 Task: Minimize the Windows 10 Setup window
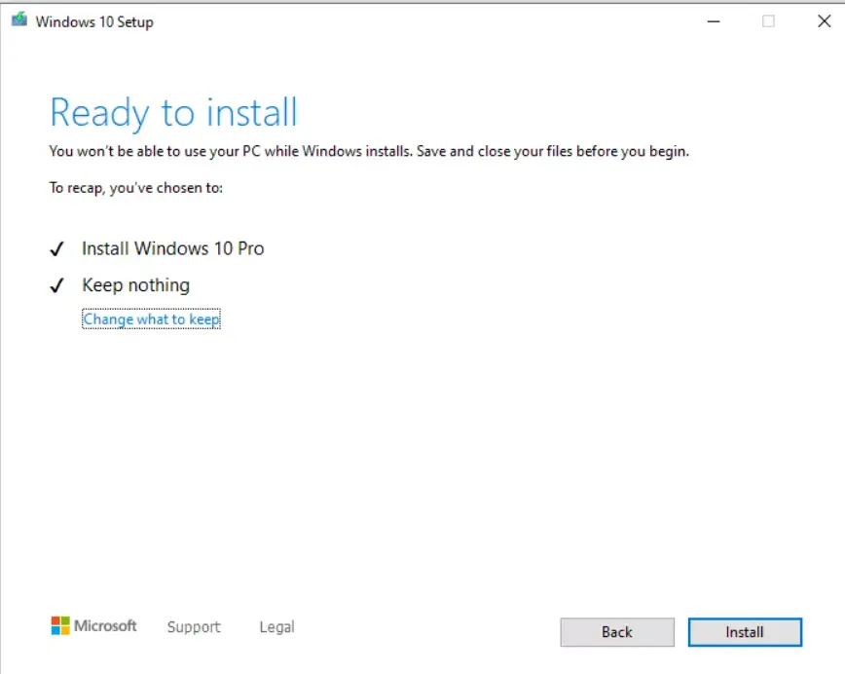pyautogui.click(x=714, y=21)
